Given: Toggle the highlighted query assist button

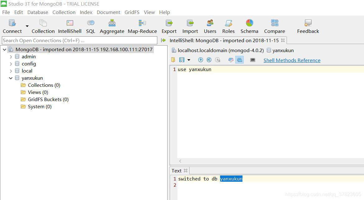Looking at the screenshot, I should [x=239, y=60].
